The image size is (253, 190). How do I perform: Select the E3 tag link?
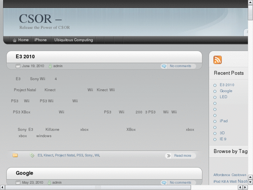40,155
